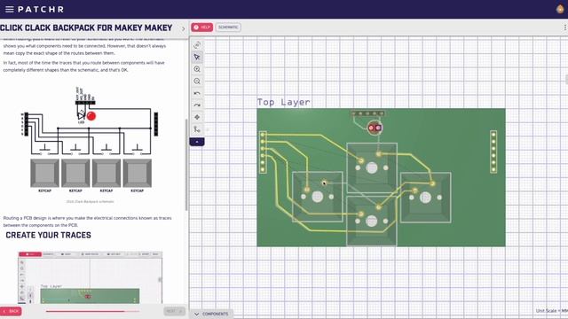
Task: Select the top pin header above the LED
Action: (x=368, y=113)
